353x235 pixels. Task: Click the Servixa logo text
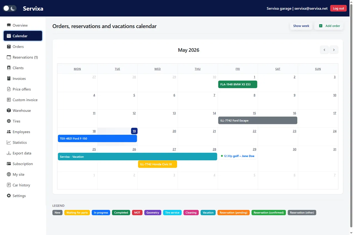(x=33, y=8)
